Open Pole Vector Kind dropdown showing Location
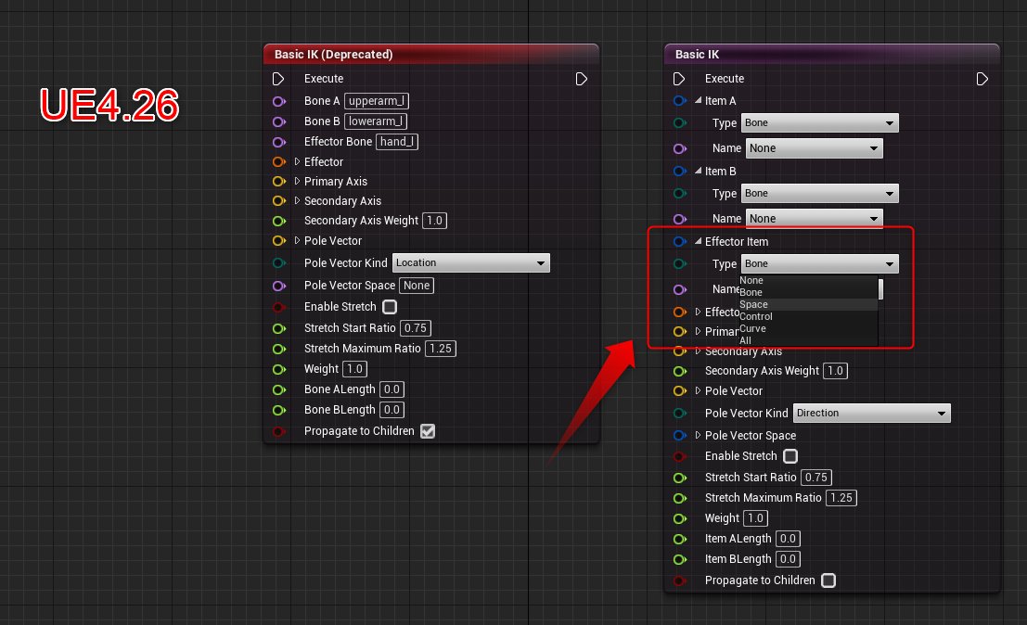The height and width of the screenshot is (625, 1027). (x=470, y=262)
